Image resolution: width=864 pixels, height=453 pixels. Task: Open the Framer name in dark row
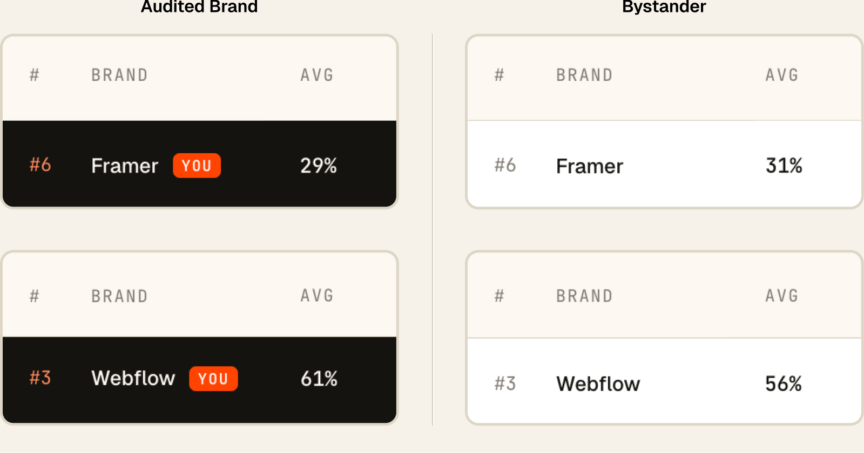125,166
